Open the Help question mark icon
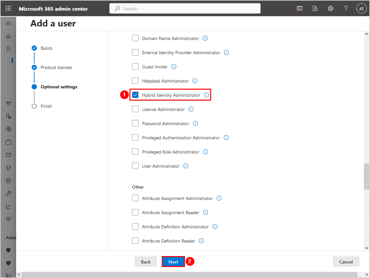 (x=346, y=9)
